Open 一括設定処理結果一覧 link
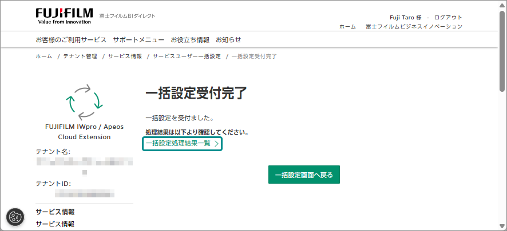507x231 pixels. click(183, 144)
